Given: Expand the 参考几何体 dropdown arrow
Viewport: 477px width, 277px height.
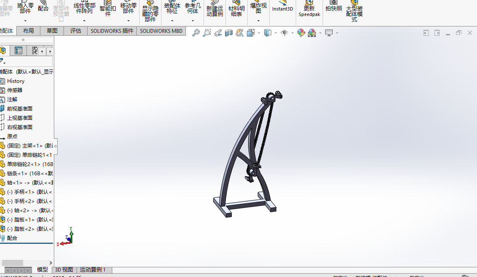Looking at the screenshot, I should click(193, 21).
